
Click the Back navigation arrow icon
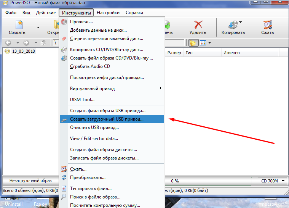pos(8,43)
